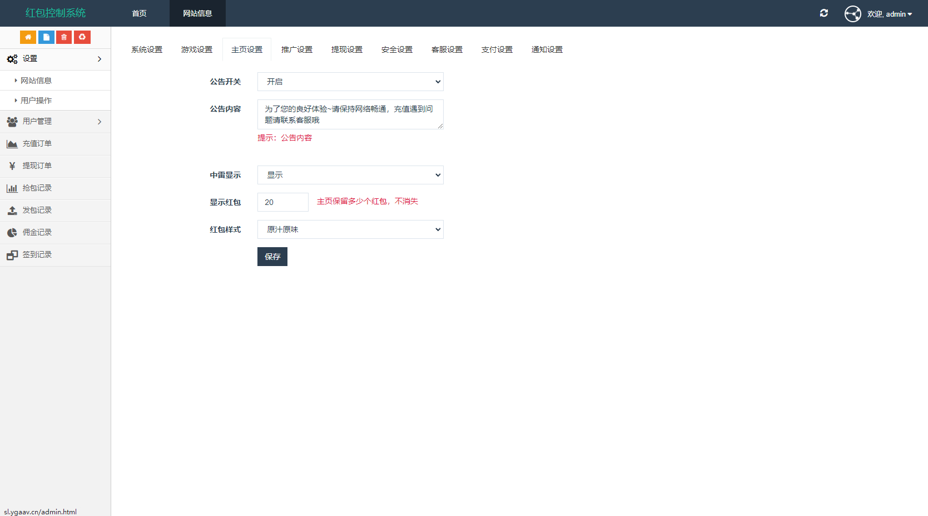
Task: Open the 中雷显示 display dropdown
Action: (350, 175)
